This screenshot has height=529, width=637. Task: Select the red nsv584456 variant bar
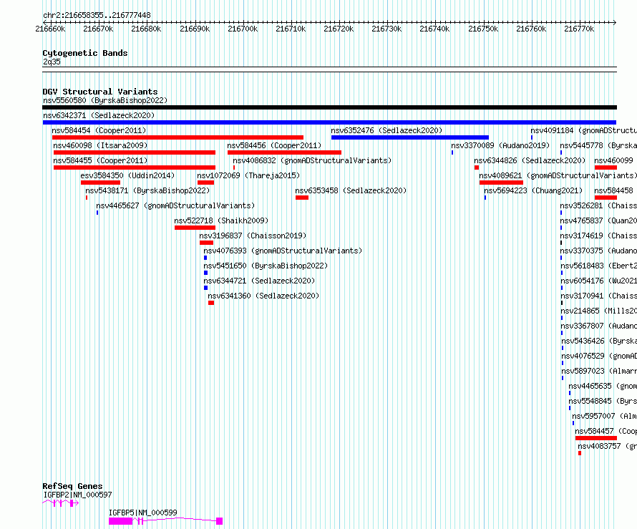tap(284, 152)
